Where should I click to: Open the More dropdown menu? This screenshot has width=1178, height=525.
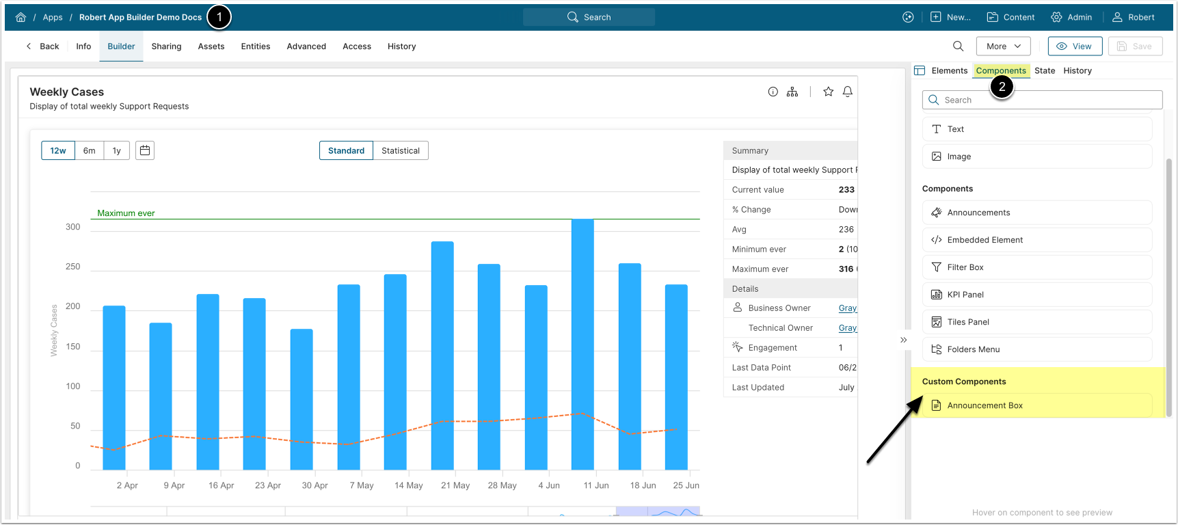pos(1003,46)
